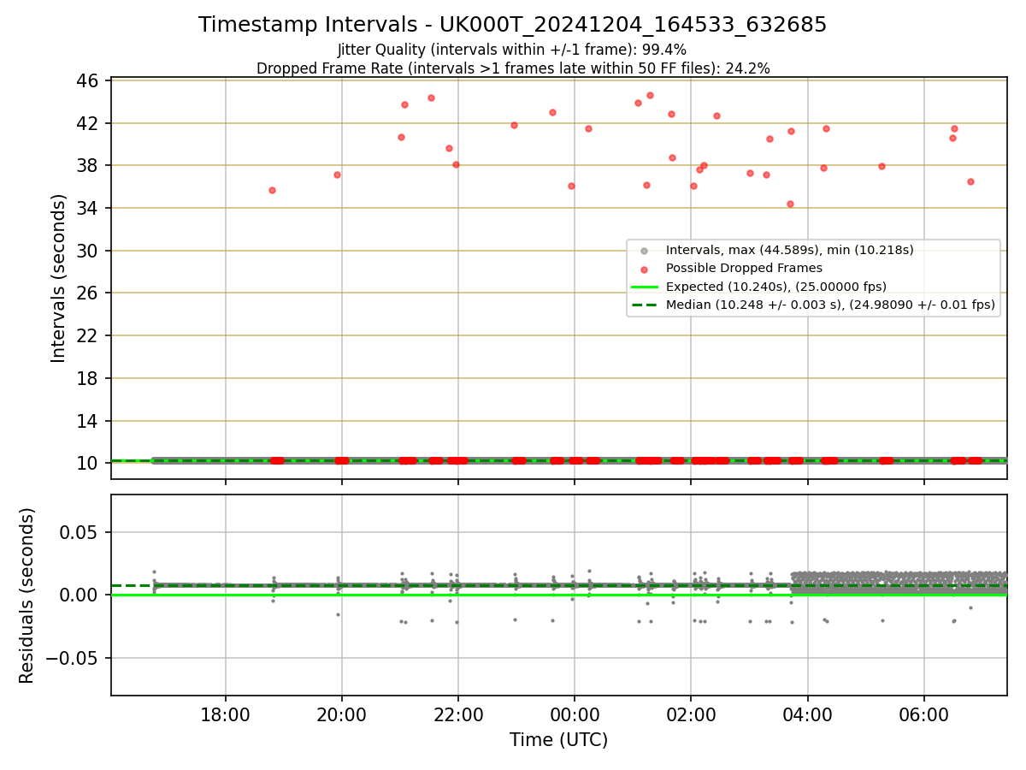Screen dimensions: 1026x770
Task: Select the 'Dropped Frame Rate' subtitle line reading 24.2%
Action: click(x=513, y=68)
